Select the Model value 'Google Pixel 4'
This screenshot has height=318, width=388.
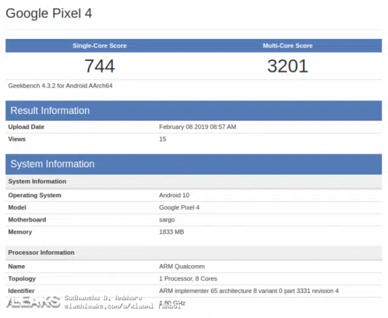179,208
